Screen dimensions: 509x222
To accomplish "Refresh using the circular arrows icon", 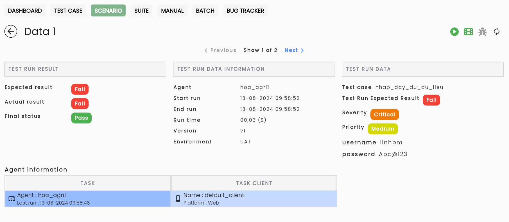I will pyautogui.click(x=496, y=32).
